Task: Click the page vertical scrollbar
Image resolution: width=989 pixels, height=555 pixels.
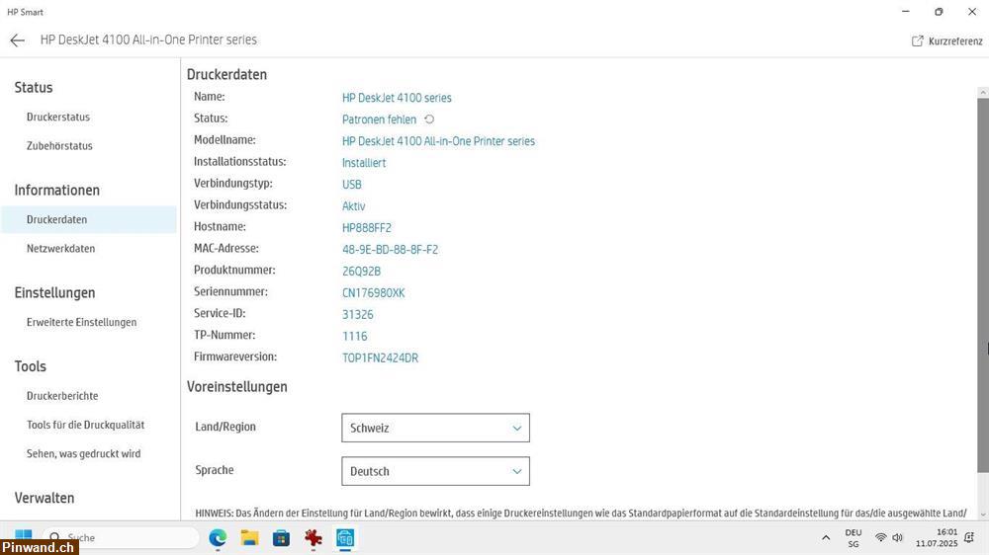Action: point(983,283)
